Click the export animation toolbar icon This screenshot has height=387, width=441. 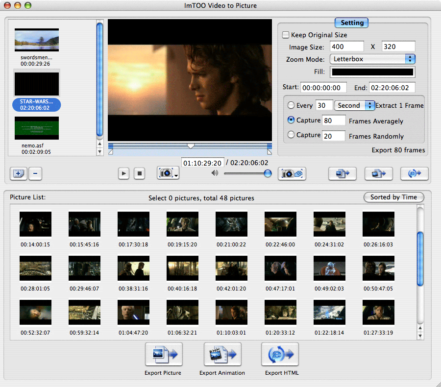point(378,173)
